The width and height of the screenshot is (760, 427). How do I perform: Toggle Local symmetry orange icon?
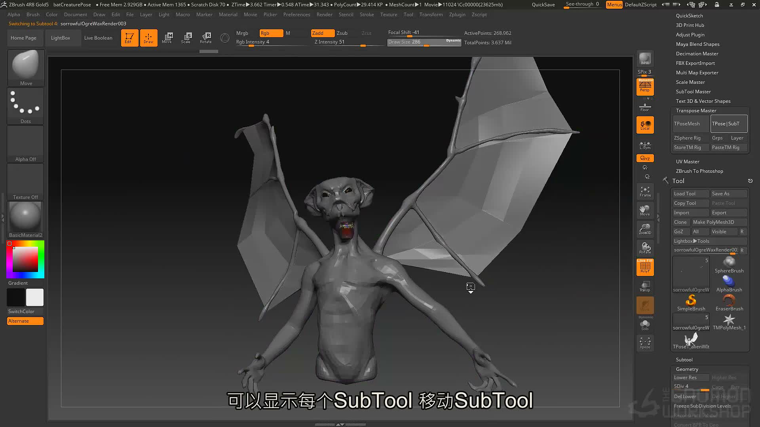click(645, 125)
